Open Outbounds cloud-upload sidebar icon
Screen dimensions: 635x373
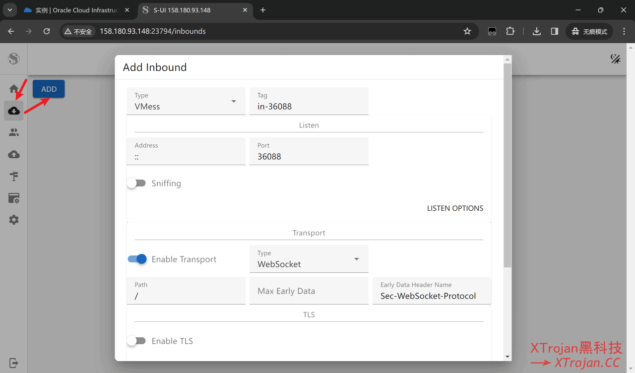coord(14,154)
